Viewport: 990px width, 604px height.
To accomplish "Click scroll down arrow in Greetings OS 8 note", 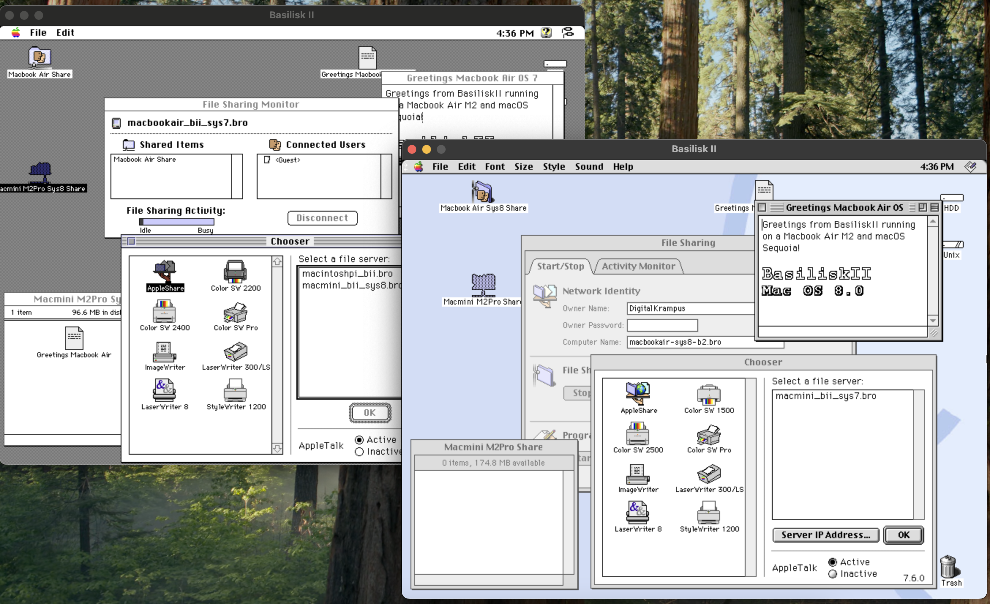I will tap(933, 321).
